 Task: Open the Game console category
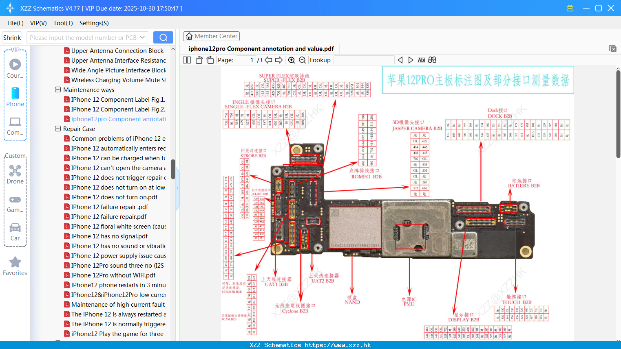pos(15,204)
